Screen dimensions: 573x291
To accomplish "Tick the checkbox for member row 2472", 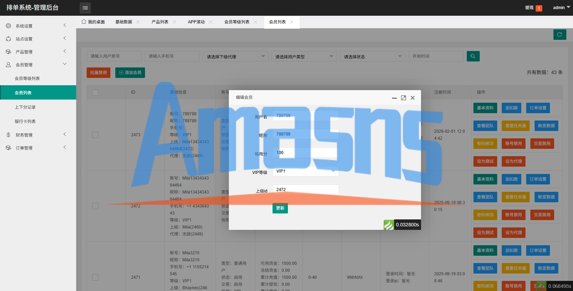I will pos(95,206).
